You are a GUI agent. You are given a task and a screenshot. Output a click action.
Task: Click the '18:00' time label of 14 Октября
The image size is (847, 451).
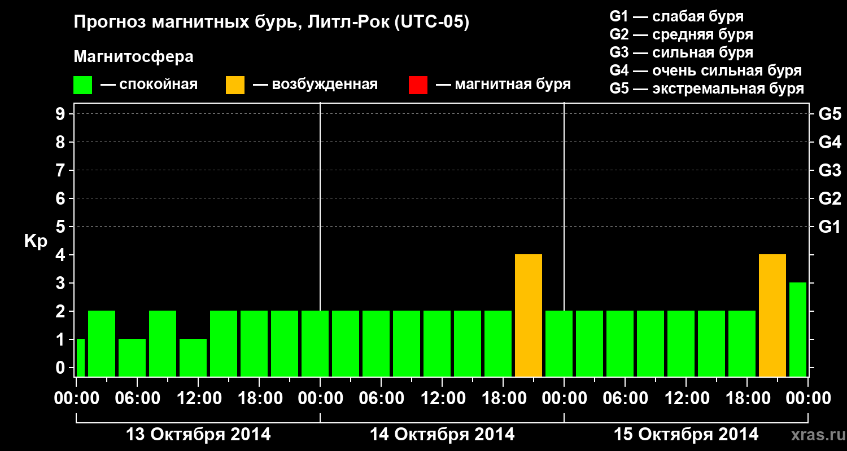(x=503, y=398)
